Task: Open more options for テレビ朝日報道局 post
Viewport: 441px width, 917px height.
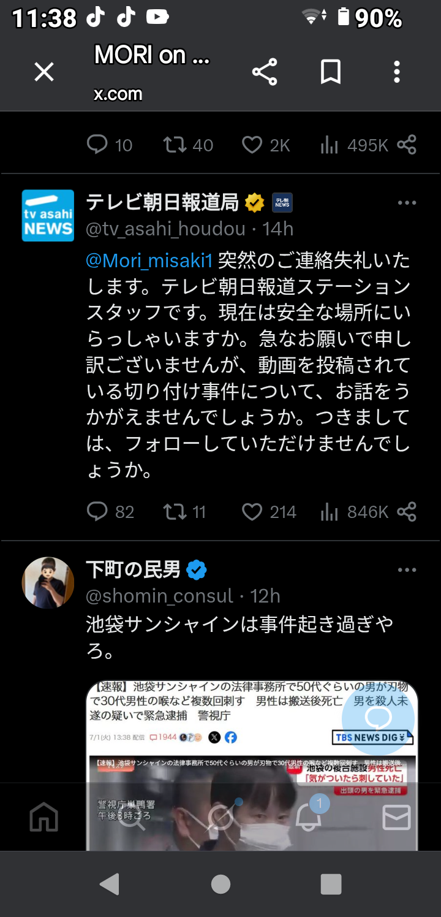Action: [x=407, y=203]
